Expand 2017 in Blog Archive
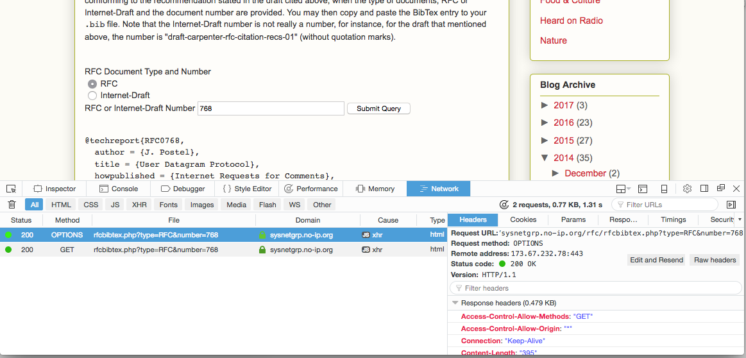Screen dimensions: 746x358 [545, 105]
